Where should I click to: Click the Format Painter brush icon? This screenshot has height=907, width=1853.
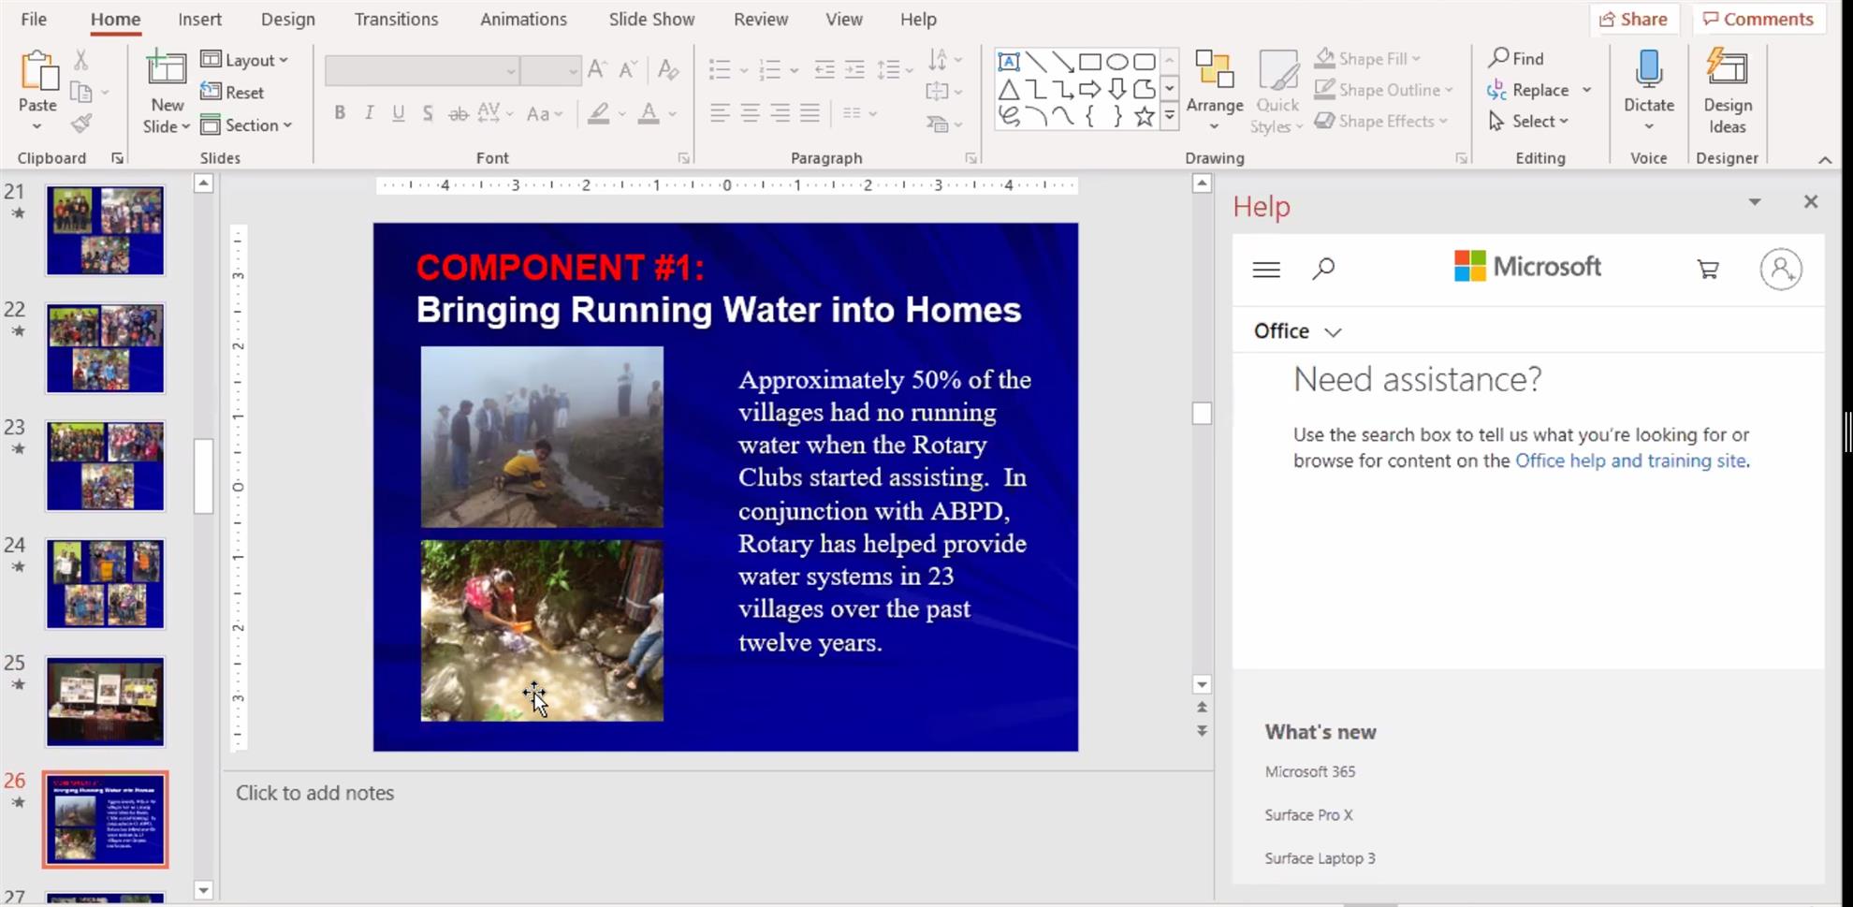coord(81,124)
